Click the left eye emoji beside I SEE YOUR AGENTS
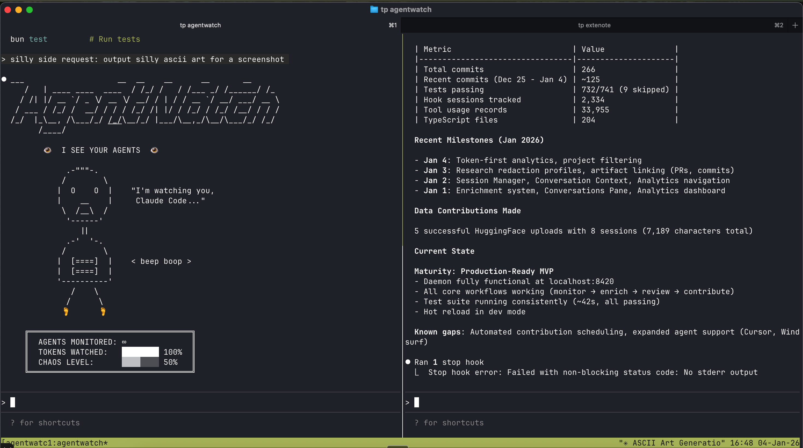The image size is (803, 448). click(x=47, y=150)
